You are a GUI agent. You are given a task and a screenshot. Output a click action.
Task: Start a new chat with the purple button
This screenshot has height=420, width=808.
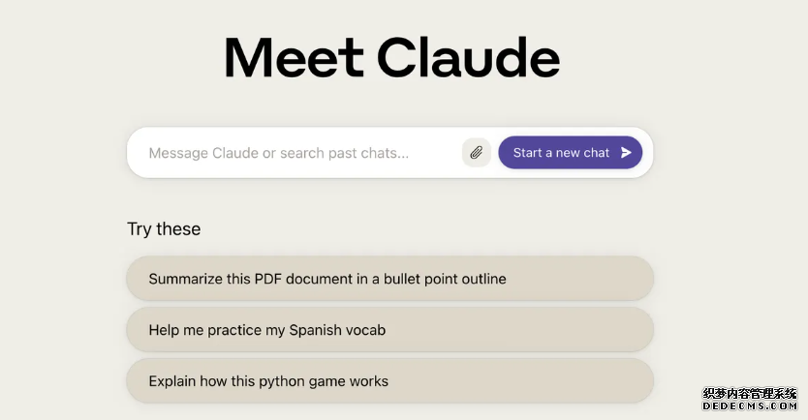point(570,152)
